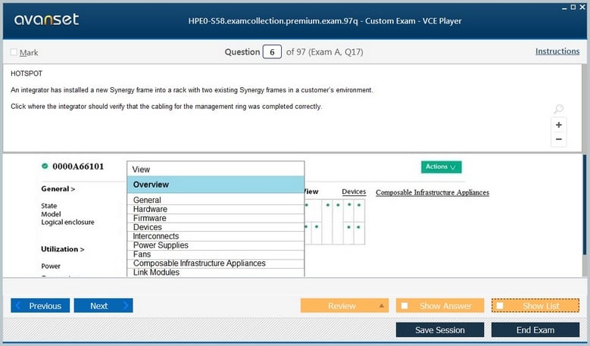Click the right-side vertical scrollbar
This screenshot has width=590, height=346.
point(585,205)
